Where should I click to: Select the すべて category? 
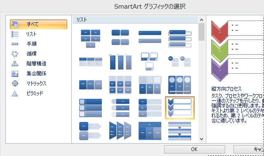click(x=38, y=24)
